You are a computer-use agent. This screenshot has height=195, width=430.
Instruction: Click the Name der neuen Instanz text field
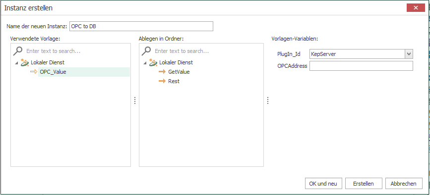click(141, 27)
